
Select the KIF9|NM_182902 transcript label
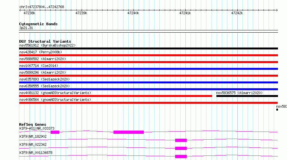click(33, 136)
